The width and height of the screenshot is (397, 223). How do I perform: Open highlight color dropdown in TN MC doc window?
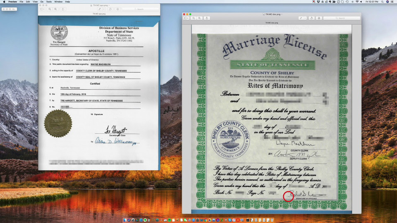[305, 18]
